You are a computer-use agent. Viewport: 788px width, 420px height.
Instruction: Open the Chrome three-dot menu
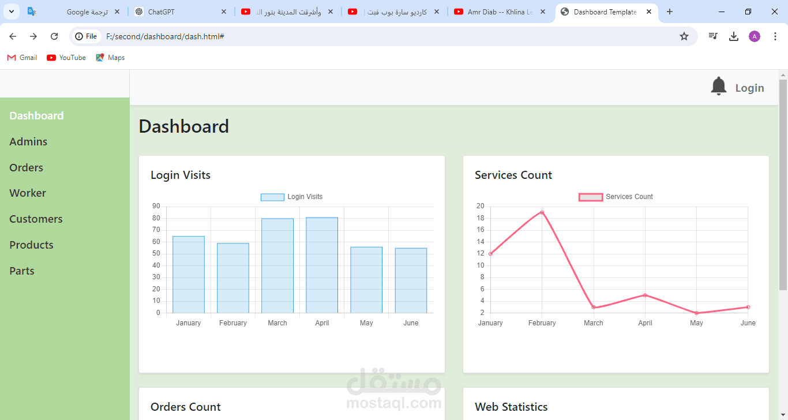point(775,36)
